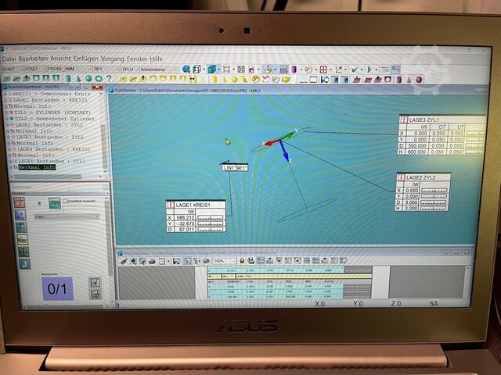Select the highlighted Merkmal Info entry

(x=37, y=167)
